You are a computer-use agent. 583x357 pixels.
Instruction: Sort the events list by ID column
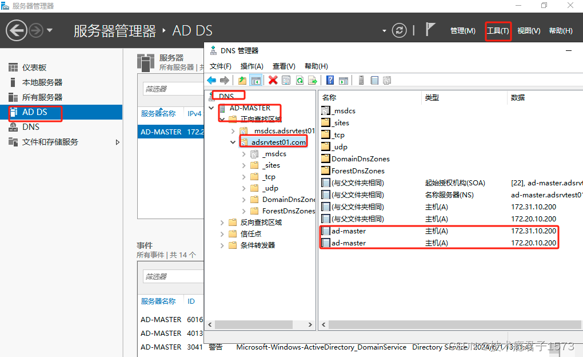[191, 301]
